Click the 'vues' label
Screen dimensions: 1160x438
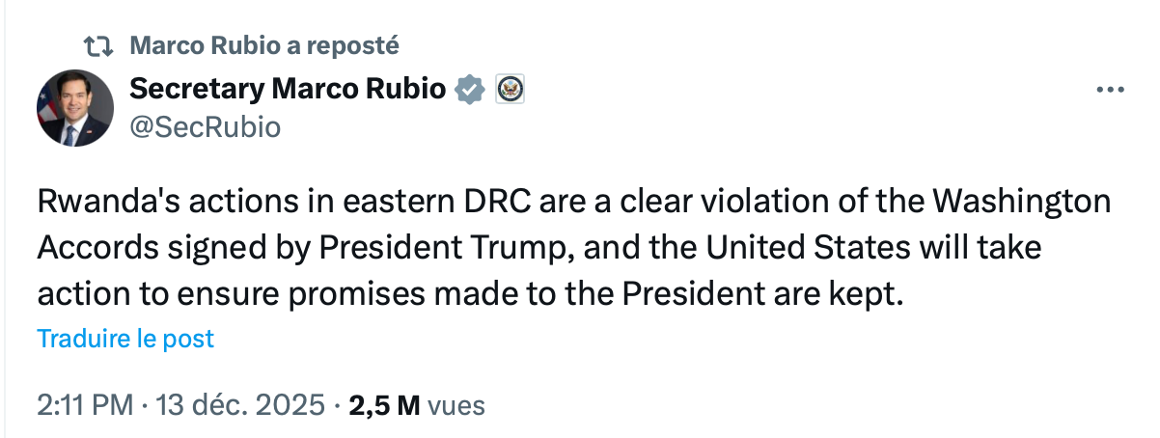click(x=456, y=405)
